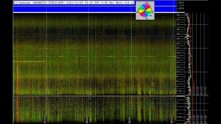This screenshot has width=221, height=124.
Task: Click the 30 frequency axis label
Action: pyautogui.click(x=178, y=24)
